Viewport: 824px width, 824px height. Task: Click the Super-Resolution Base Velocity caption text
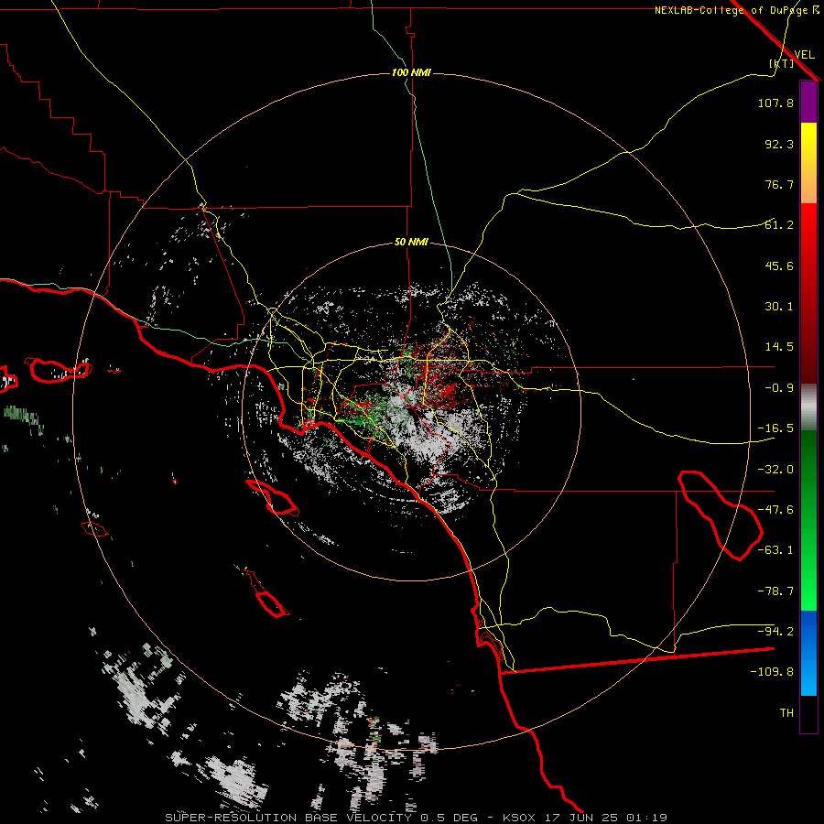[x=417, y=818]
